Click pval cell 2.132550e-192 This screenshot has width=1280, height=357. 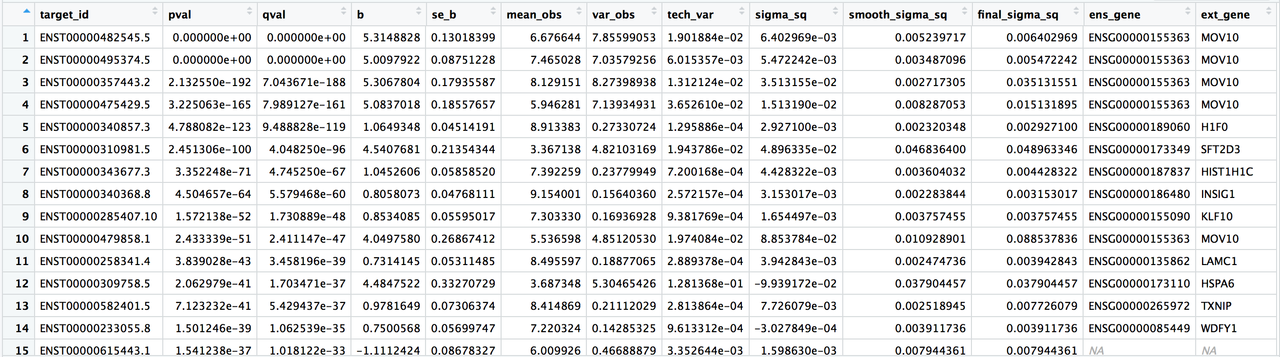click(x=210, y=82)
